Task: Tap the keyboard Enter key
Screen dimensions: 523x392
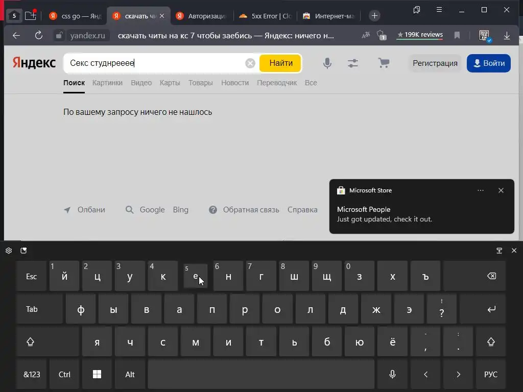Action: (483, 309)
